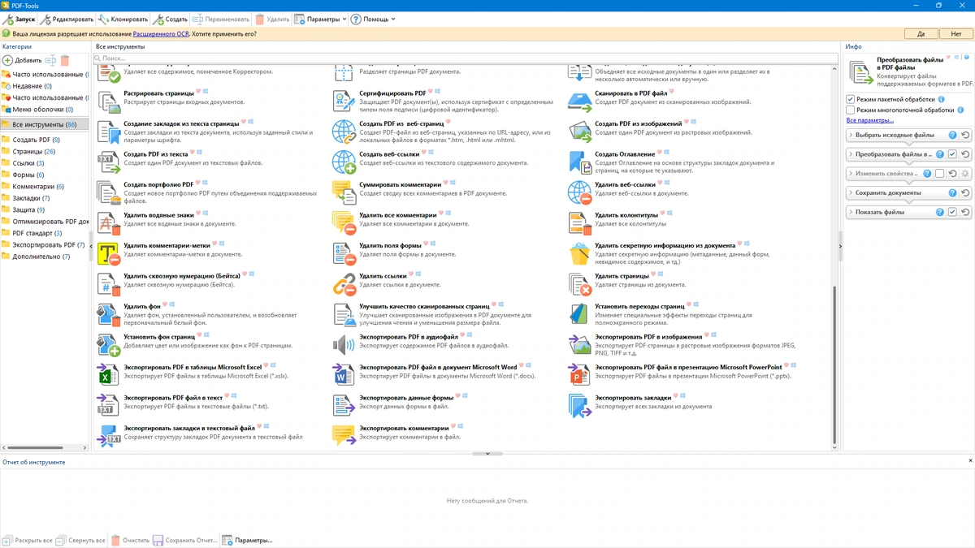
Task: Click the tools list vertical scrollbar
Action: point(834,364)
